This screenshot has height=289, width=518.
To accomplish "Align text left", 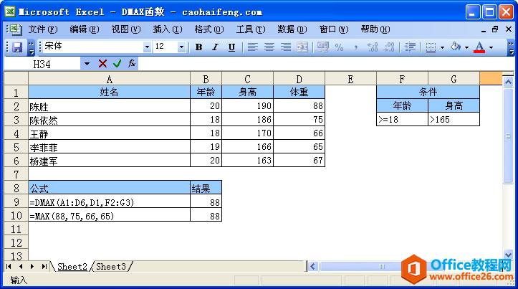I will [x=253, y=47].
